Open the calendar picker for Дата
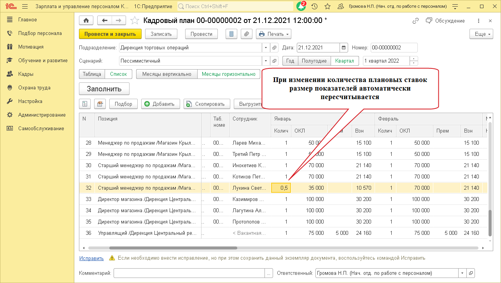 pyautogui.click(x=343, y=48)
